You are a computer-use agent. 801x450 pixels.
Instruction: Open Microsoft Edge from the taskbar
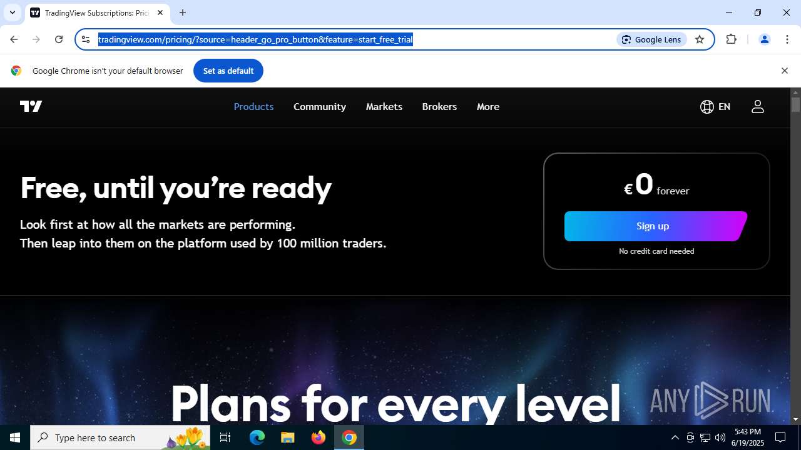(x=257, y=437)
